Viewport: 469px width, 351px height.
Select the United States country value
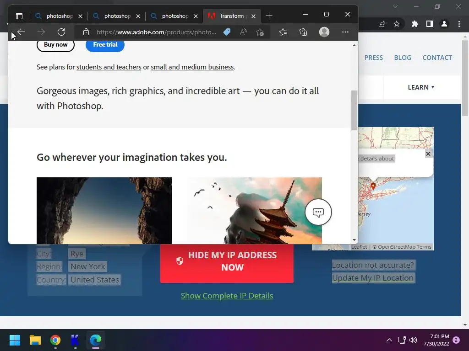point(94,280)
